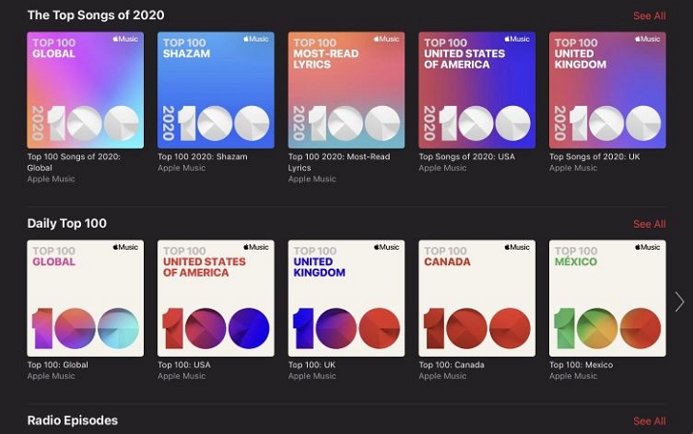Viewport: 693px width, 434px height.
Task: Click 'Top 100 2020: Most-Read Lyrics' title
Action: point(339,162)
